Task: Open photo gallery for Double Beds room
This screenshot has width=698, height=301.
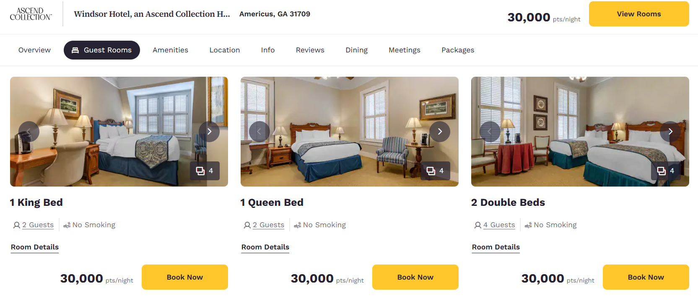Action: click(x=666, y=171)
